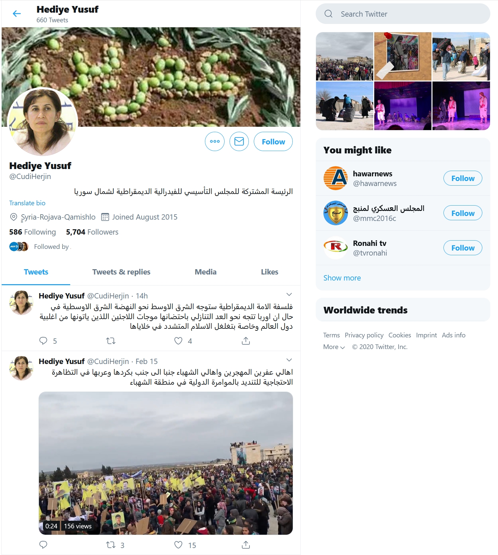
Task: Retweet the 14h tweet
Action: click(x=111, y=341)
